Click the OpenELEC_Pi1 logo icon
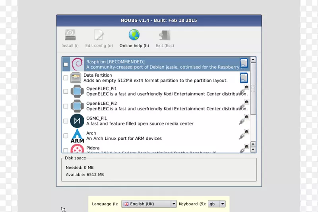Screen dimensions: 318x212 pos(77,91)
